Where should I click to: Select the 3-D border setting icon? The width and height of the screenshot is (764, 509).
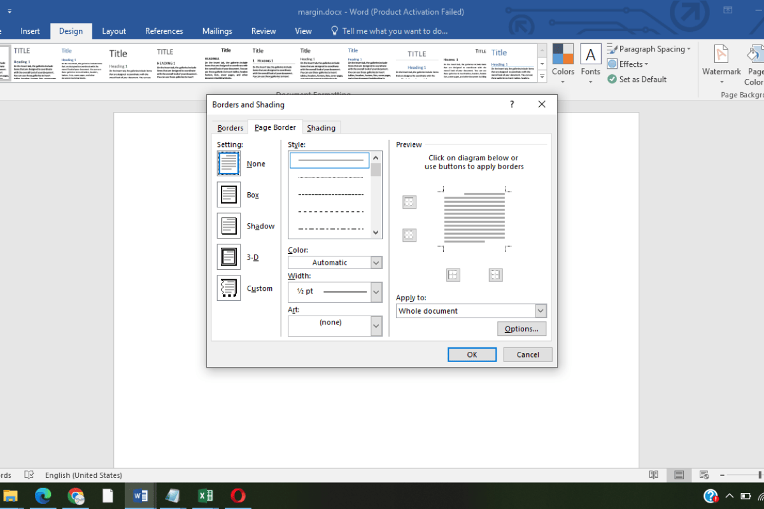click(229, 257)
